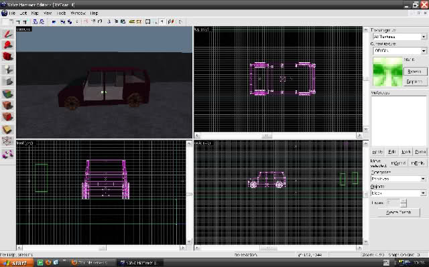Click the Ungroup objects toolbar icon
429x267 pixels.
click(70, 22)
